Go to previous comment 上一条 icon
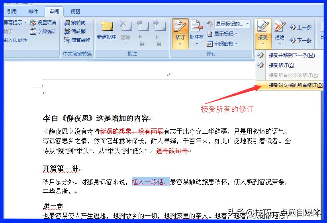The image size is (327, 223). point(142,26)
